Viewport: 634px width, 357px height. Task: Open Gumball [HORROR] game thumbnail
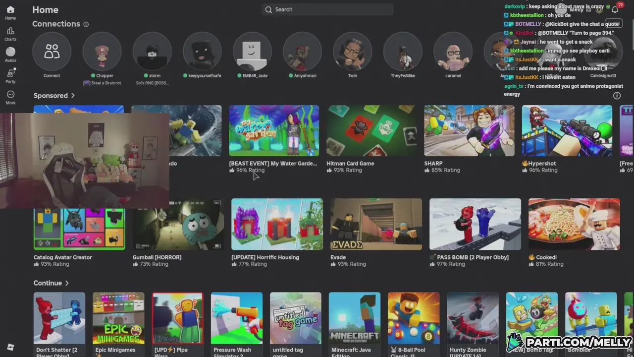(178, 224)
